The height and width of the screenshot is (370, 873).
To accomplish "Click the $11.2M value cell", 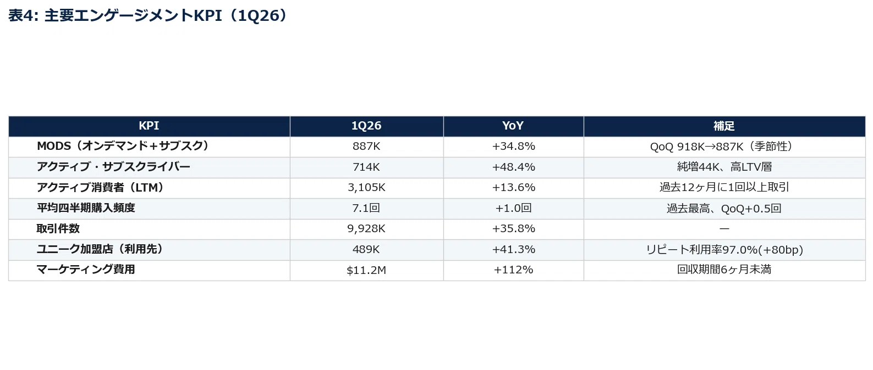I will point(366,270).
